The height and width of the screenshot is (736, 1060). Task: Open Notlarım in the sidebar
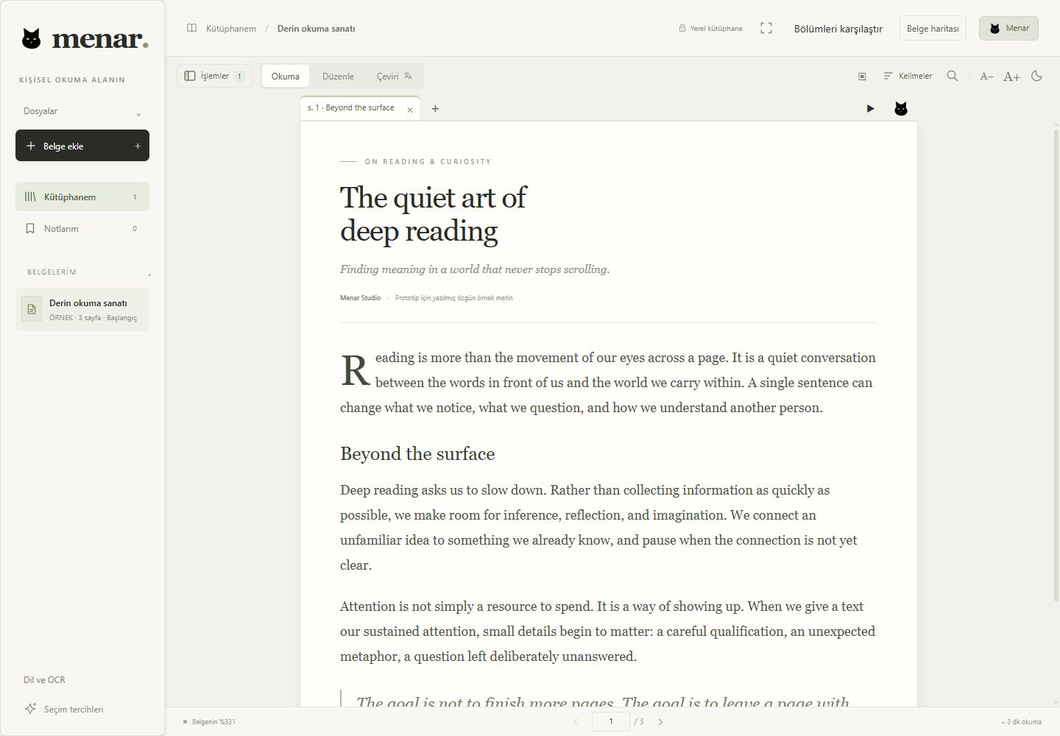pyautogui.click(x=82, y=229)
